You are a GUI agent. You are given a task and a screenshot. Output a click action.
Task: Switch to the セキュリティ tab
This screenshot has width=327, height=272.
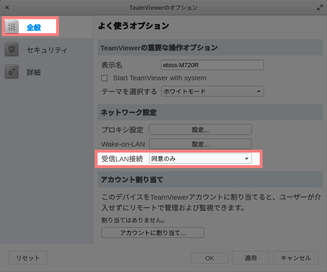(47, 49)
